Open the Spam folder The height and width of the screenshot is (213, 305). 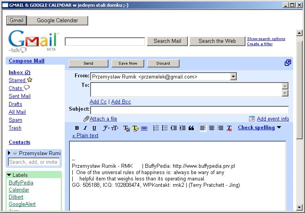click(x=15, y=120)
